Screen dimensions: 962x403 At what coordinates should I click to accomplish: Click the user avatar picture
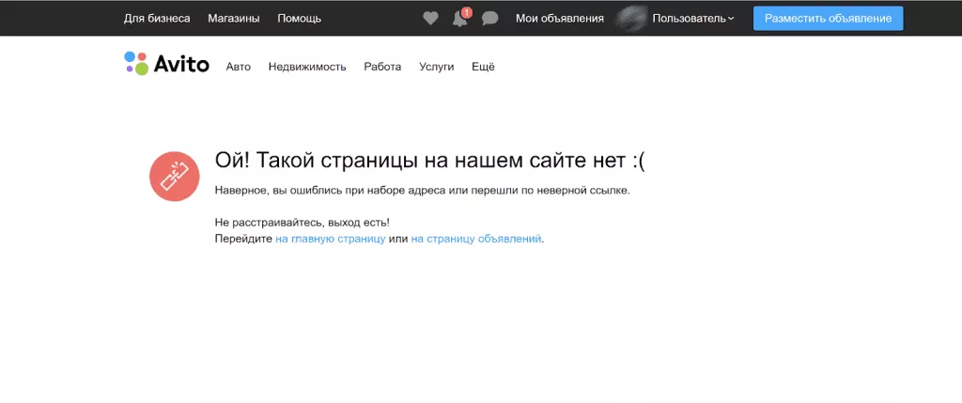(x=629, y=18)
